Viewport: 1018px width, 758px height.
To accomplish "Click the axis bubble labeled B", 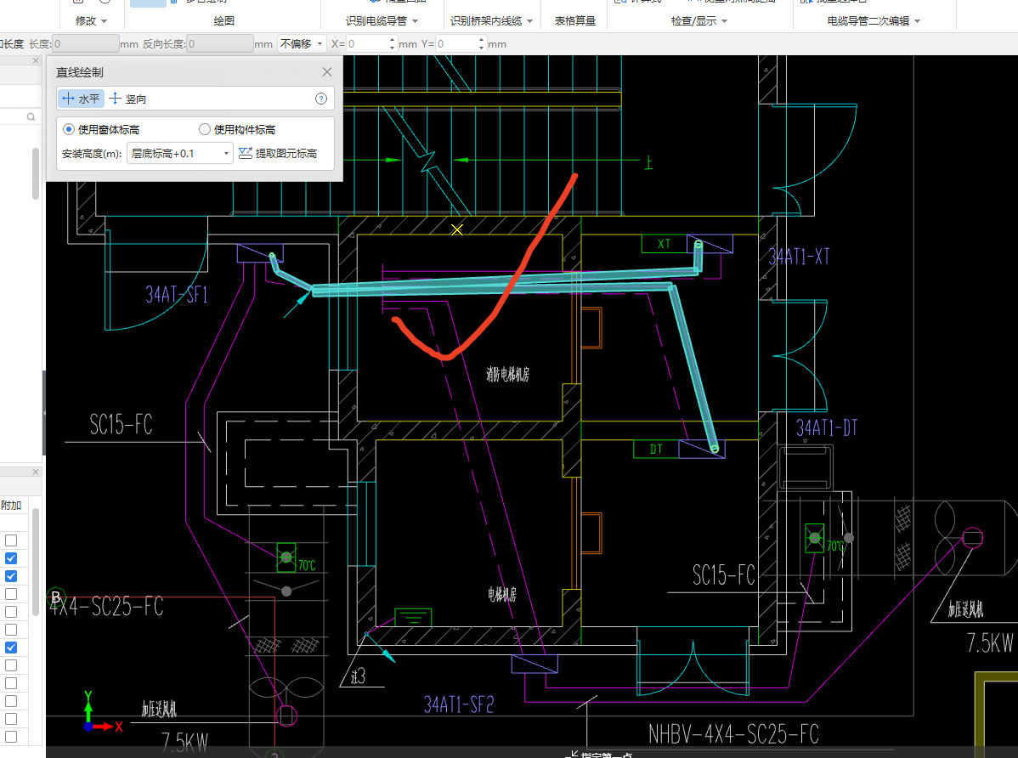I will point(56,597).
